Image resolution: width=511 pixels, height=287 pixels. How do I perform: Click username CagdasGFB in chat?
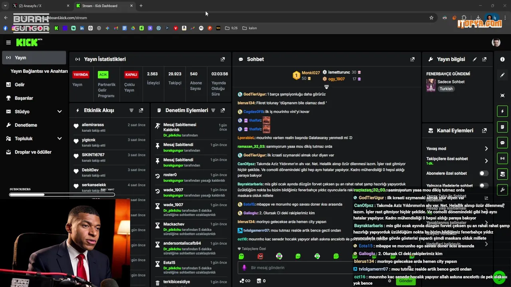pyautogui.click(x=253, y=112)
